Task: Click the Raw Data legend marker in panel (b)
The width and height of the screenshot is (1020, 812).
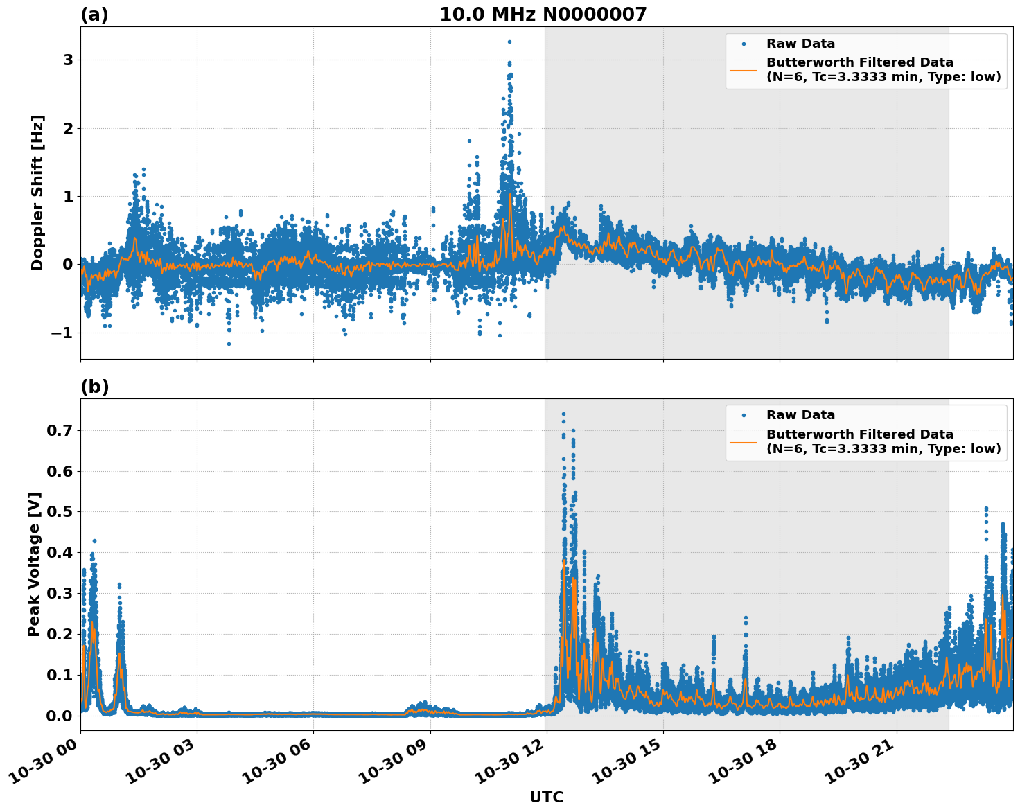Action: 744,414
